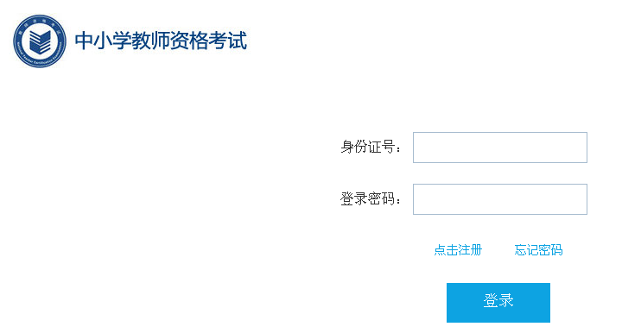Start password recovery via 忘记密码
Image resolution: width=622 pixels, height=333 pixels.
[x=538, y=250]
